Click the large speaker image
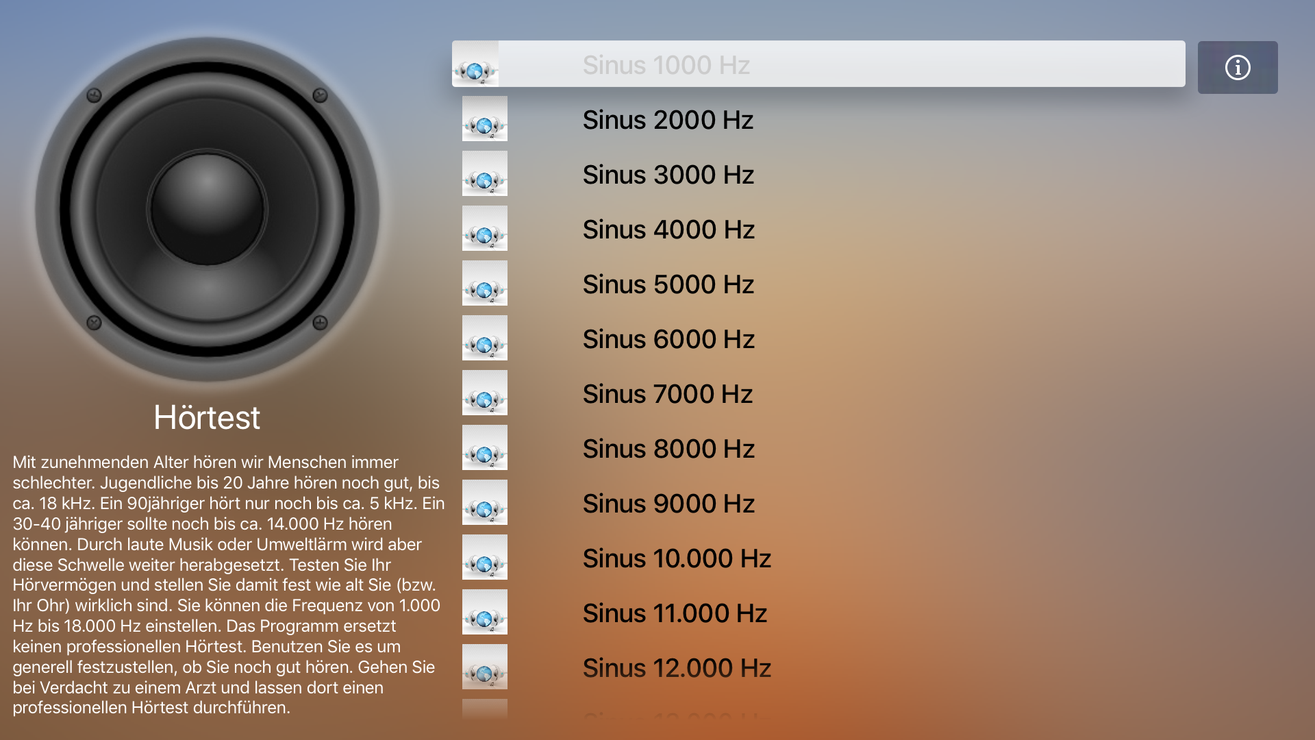This screenshot has height=740, width=1315. click(207, 209)
